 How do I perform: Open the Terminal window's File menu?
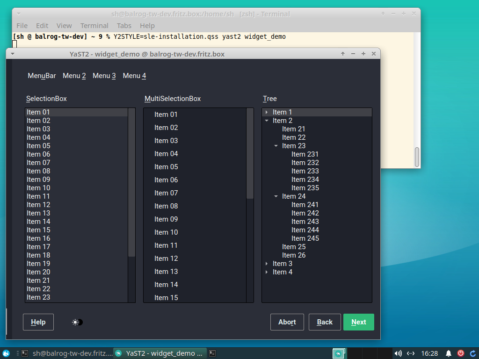click(x=22, y=26)
